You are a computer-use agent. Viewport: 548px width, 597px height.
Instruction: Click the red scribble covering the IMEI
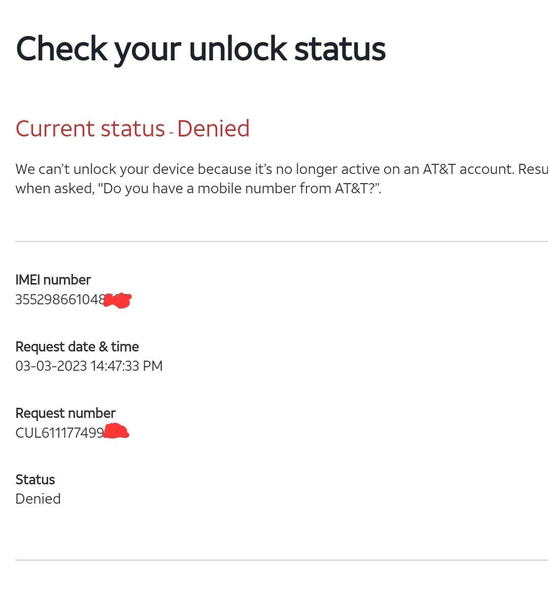click(118, 300)
